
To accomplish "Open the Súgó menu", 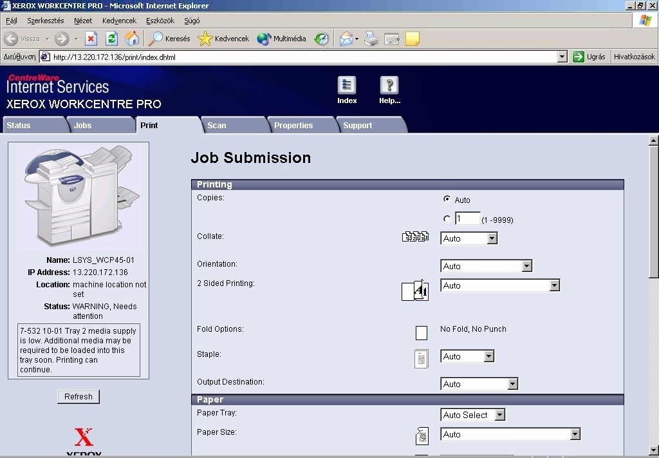I will 192,21.
